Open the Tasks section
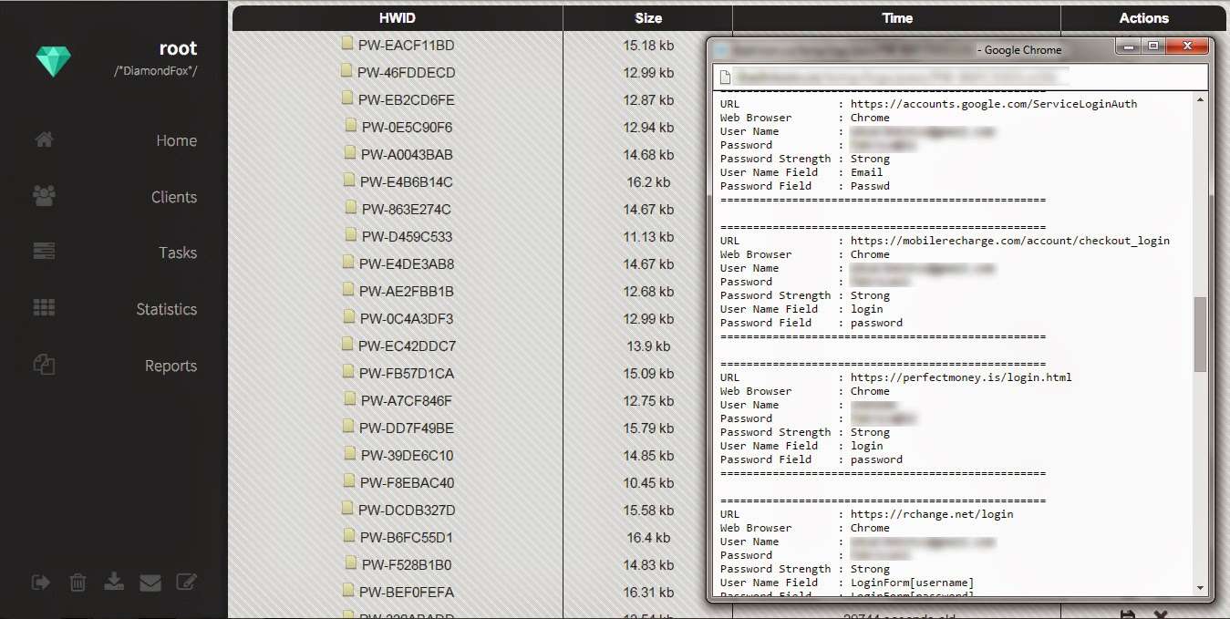 [178, 253]
